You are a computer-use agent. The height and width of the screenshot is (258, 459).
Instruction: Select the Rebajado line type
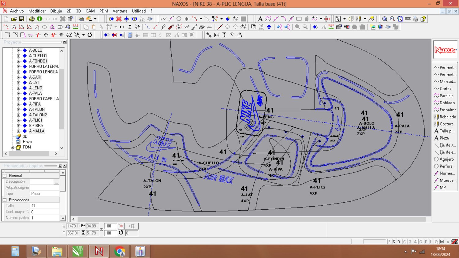pyautogui.click(x=445, y=117)
